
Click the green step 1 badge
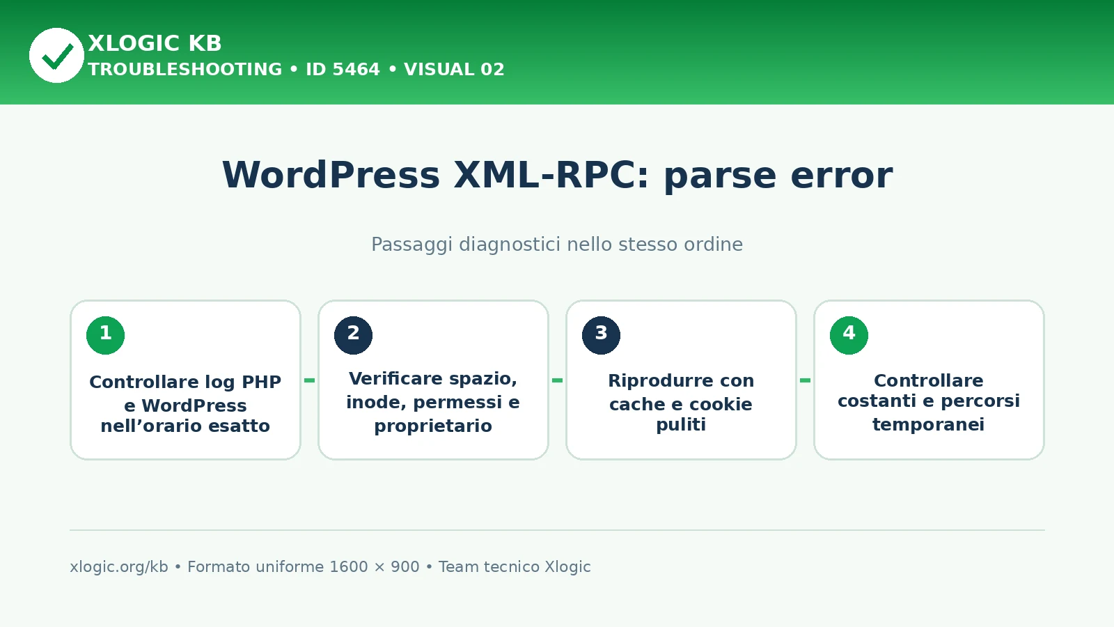(105, 335)
